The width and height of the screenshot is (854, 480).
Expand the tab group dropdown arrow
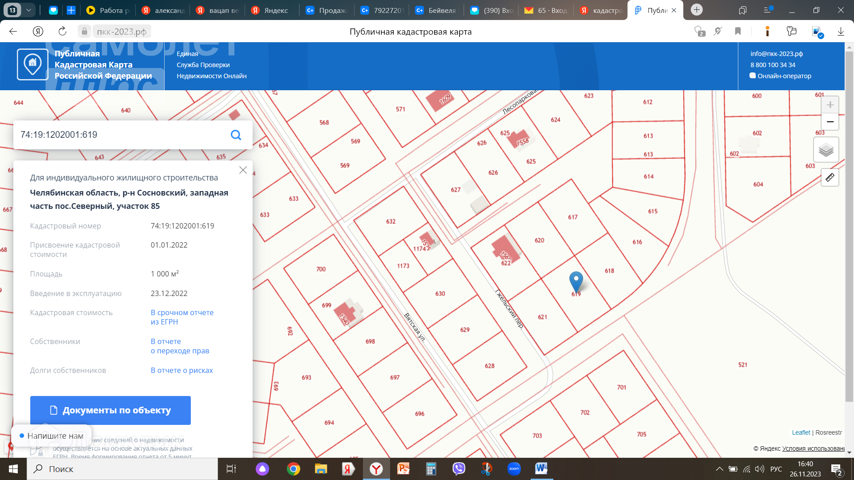click(28, 10)
